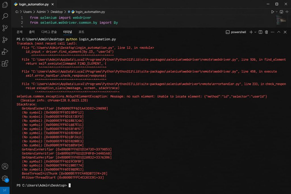Click the remote window indicator in the status bar corner
The image size is (291, 194).
coord(5,190)
